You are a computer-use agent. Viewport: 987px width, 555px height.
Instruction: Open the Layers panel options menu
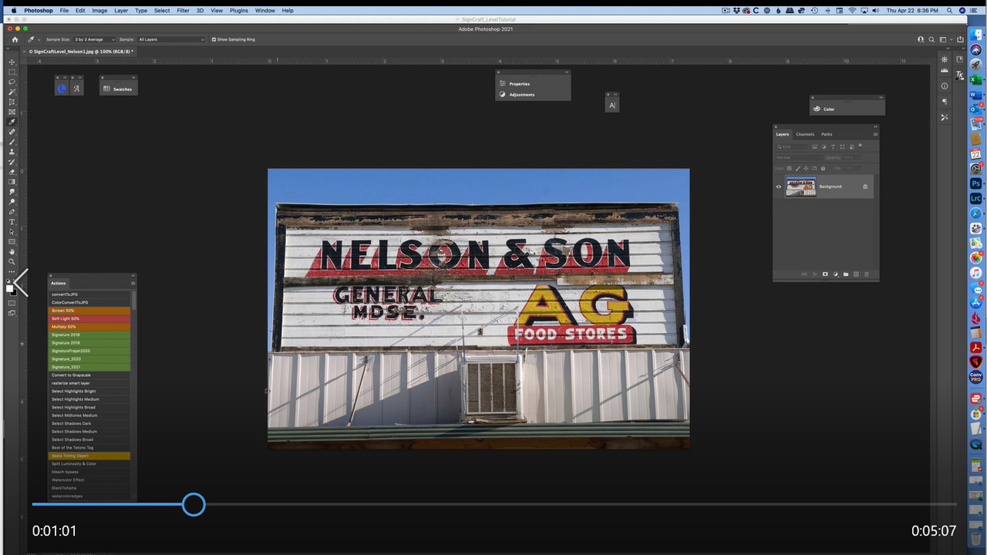[875, 134]
